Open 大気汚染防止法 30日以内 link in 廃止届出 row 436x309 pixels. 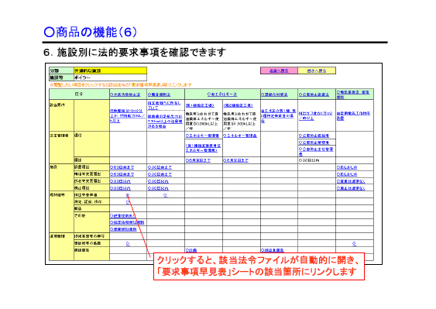120,188
